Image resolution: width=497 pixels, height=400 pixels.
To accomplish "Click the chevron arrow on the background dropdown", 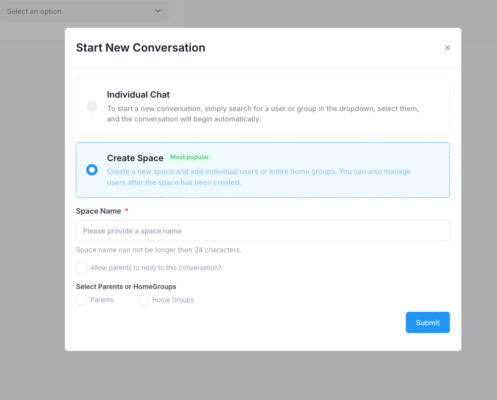I will click(158, 11).
